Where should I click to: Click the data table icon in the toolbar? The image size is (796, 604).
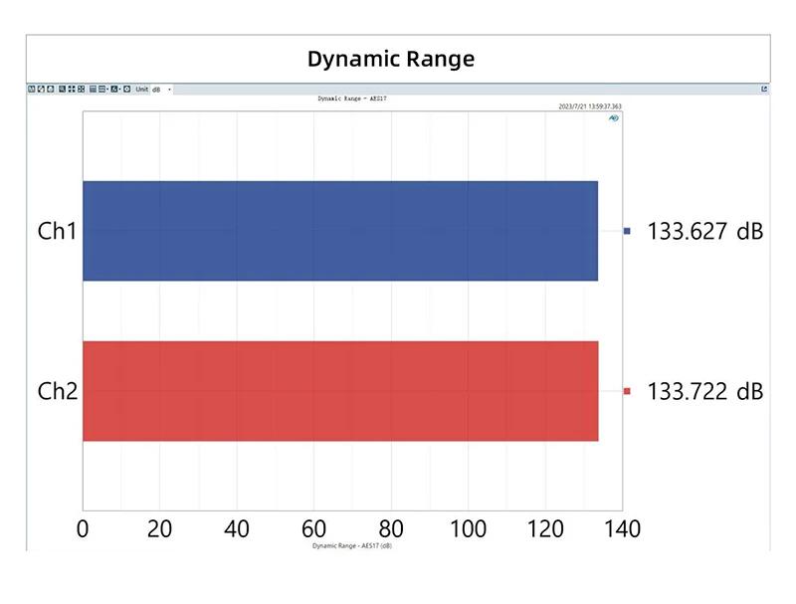[x=93, y=90]
